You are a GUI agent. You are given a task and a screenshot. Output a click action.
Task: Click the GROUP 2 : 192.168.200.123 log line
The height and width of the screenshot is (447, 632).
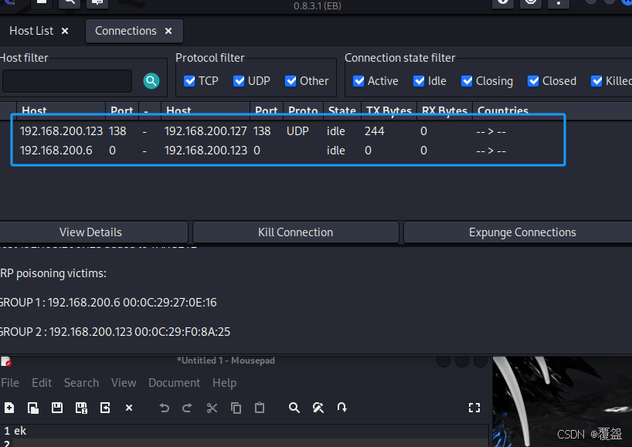coord(115,332)
